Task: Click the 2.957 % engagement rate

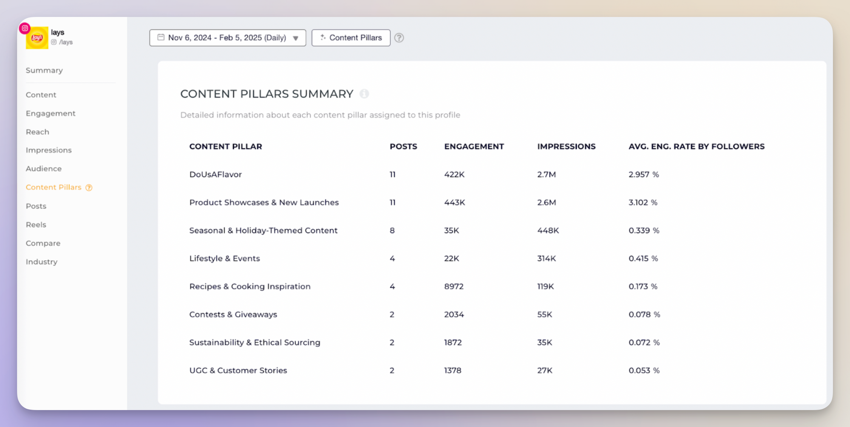Action: pyautogui.click(x=644, y=174)
